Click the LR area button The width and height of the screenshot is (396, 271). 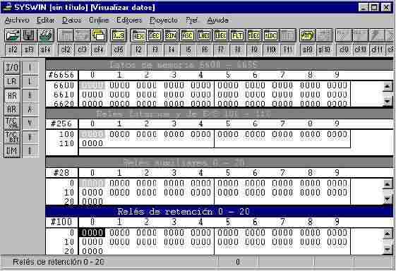tap(12, 82)
